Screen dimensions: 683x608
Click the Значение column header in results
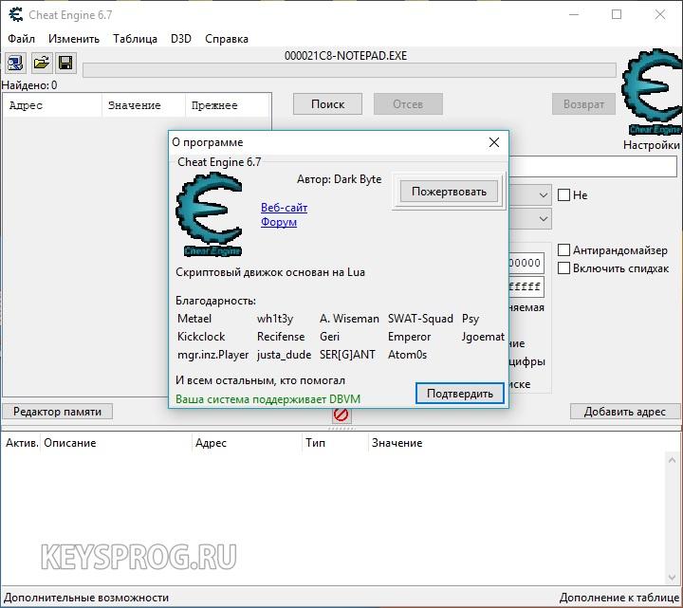(144, 105)
